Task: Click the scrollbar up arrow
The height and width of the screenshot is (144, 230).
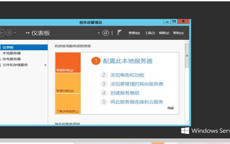Action: coord(187,42)
